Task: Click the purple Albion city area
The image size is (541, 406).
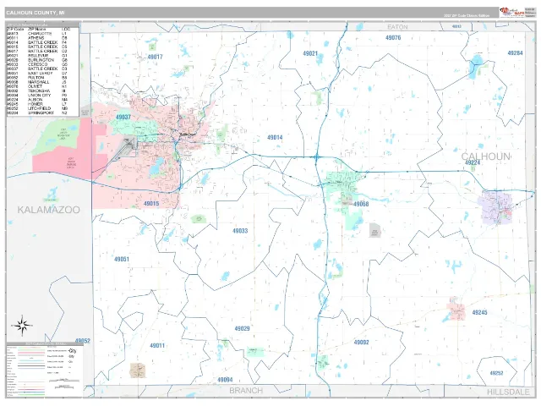Action: pyautogui.click(x=496, y=207)
